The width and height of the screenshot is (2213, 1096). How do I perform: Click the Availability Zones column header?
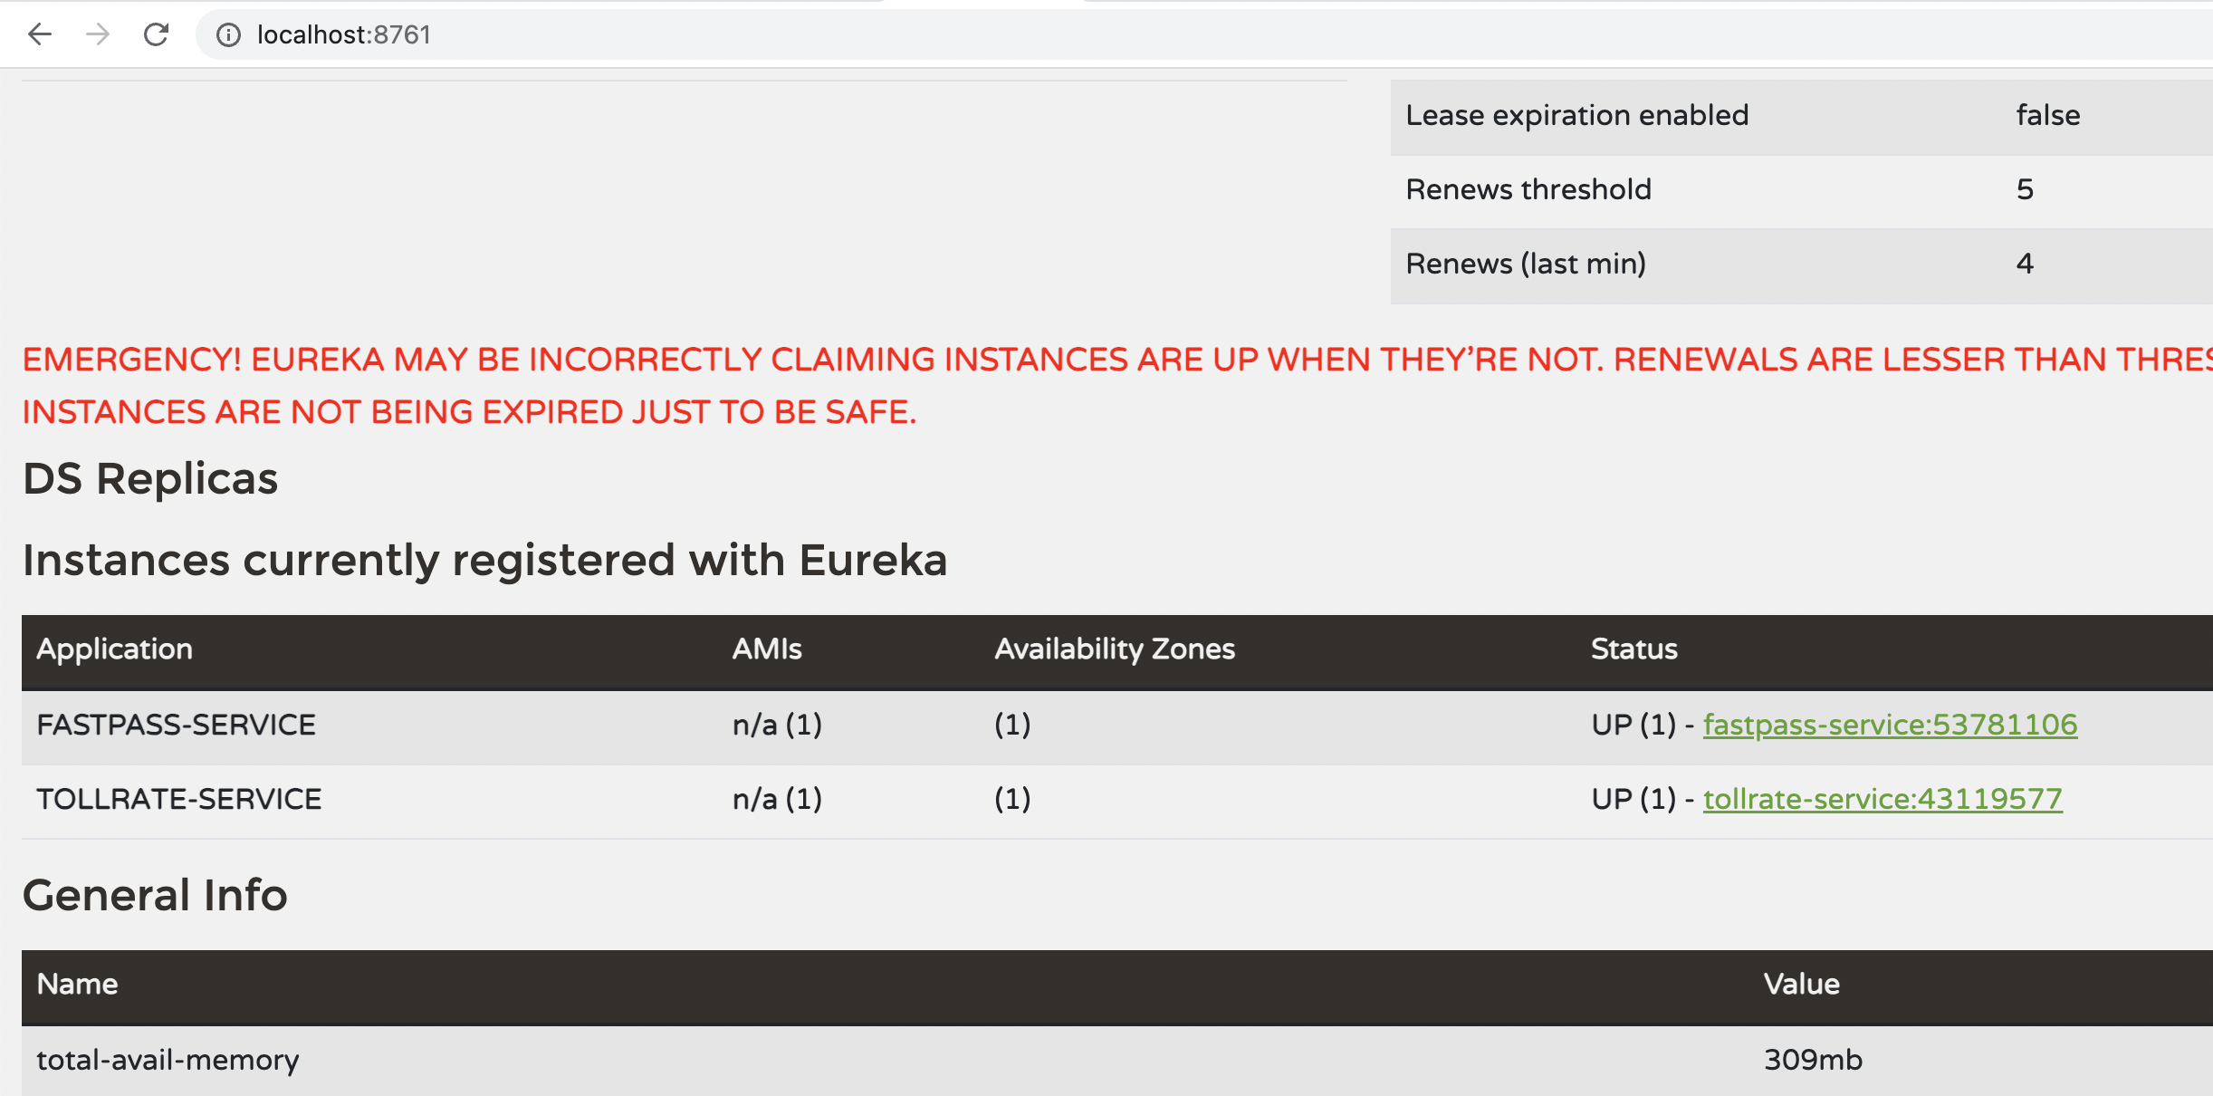point(1115,649)
